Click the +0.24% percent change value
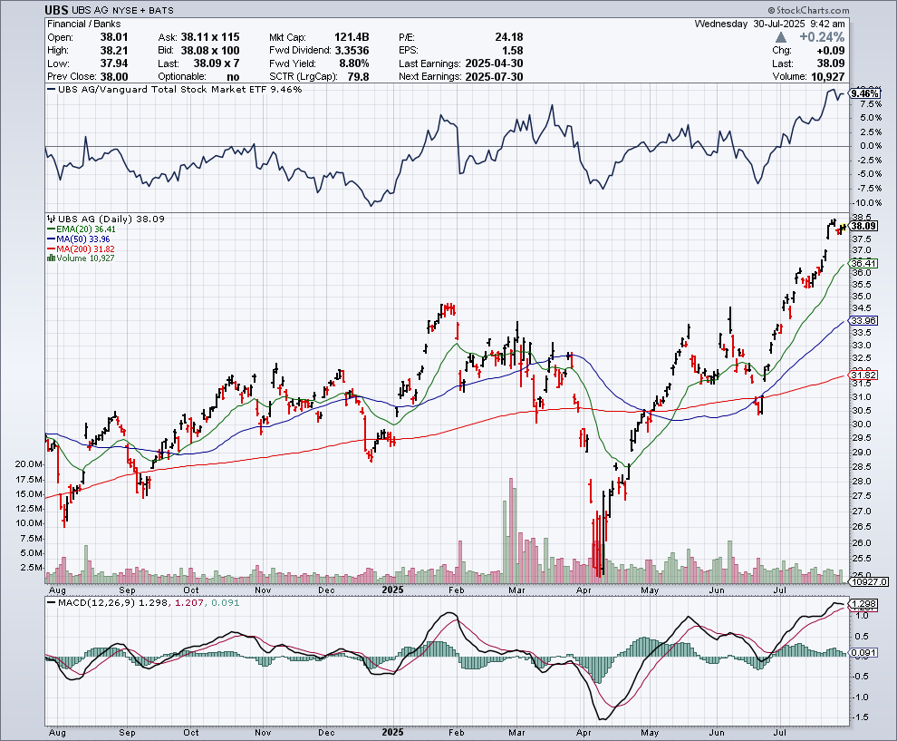The image size is (897, 741). (x=822, y=37)
